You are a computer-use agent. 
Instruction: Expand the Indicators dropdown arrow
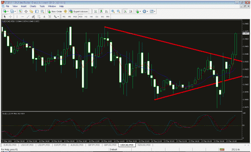click(140, 11)
